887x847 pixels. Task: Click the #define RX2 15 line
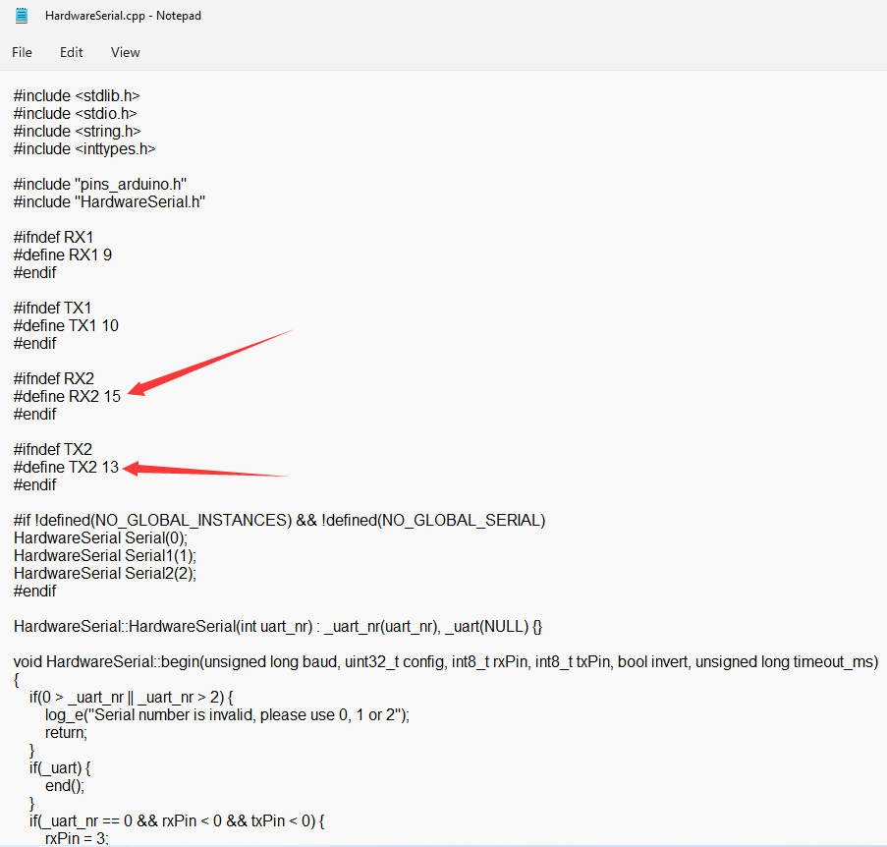point(67,397)
